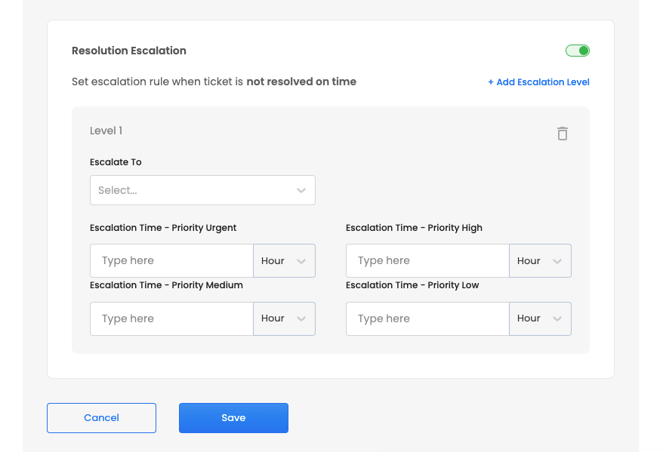The height and width of the screenshot is (452, 663).
Task: Save the escalation settings
Action: (233, 418)
